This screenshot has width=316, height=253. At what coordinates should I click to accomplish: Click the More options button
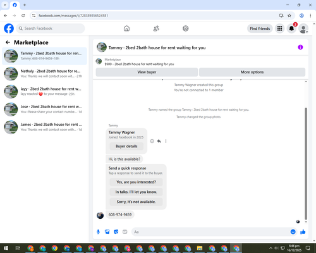(252, 72)
